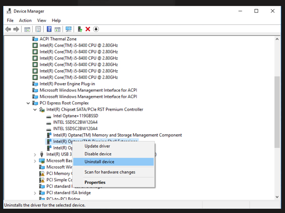Image resolution: width=285 pixels, height=213 pixels.
Task: Expand the PCI standard ISA bridge node
Action: point(35,192)
